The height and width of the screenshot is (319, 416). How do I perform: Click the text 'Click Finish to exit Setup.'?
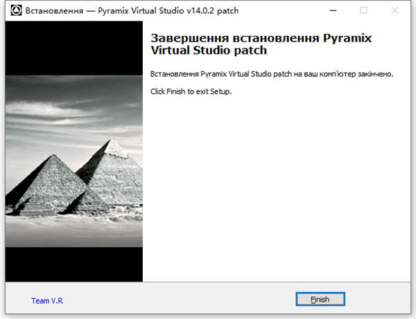click(191, 91)
